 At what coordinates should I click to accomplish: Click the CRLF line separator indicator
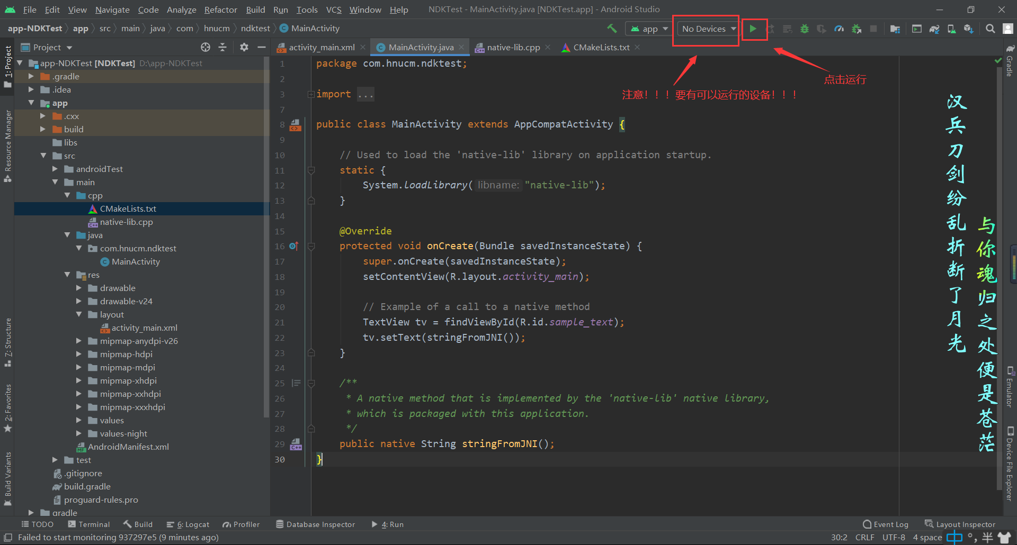click(x=864, y=538)
